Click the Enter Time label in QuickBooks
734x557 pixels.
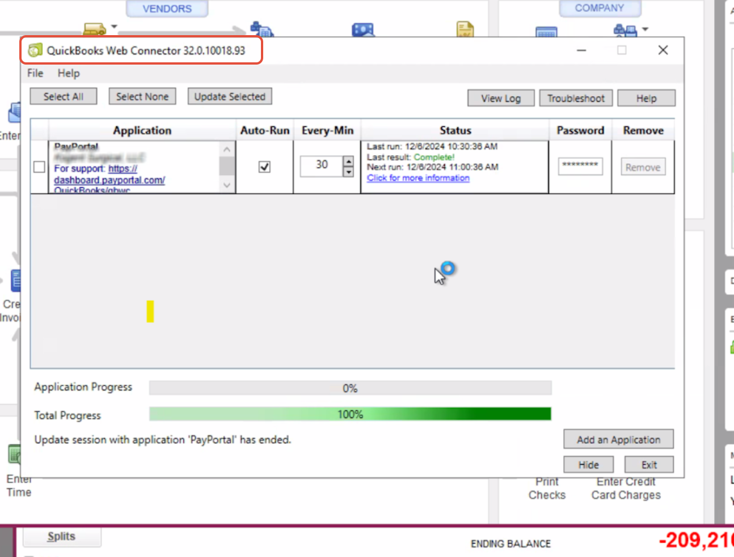click(19, 486)
